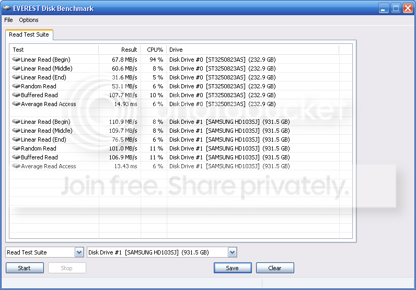Click disk icon beside Average Read Access 14.93 ms
Image resolution: width=416 pixels, height=290 pixels.
tap(16, 104)
